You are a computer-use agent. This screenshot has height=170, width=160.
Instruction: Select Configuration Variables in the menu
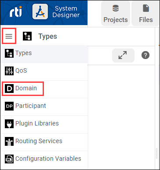click(44, 159)
